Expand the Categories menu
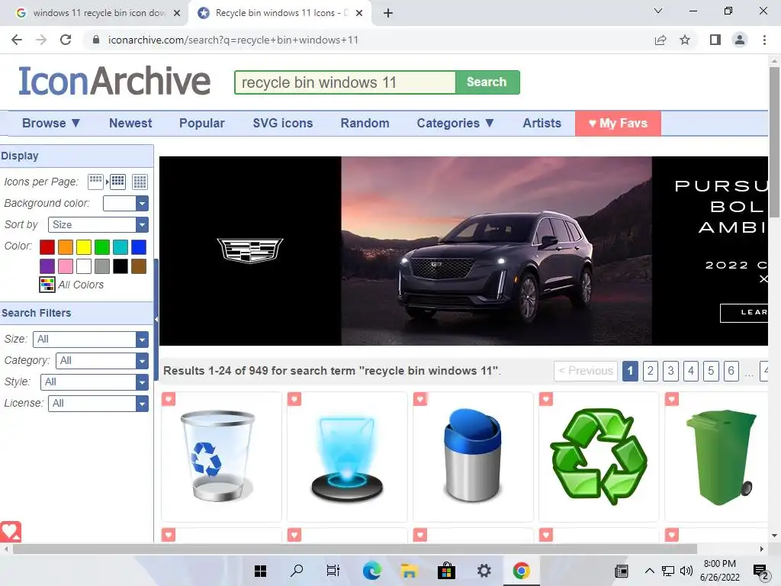This screenshot has width=781, height=586. click(x=455, y=123)
